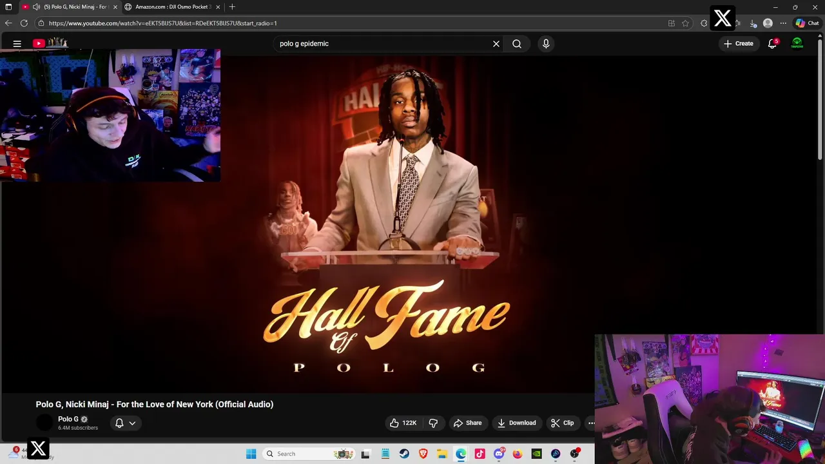Open the YouTube guide hamburger menu

click(17, 44)
